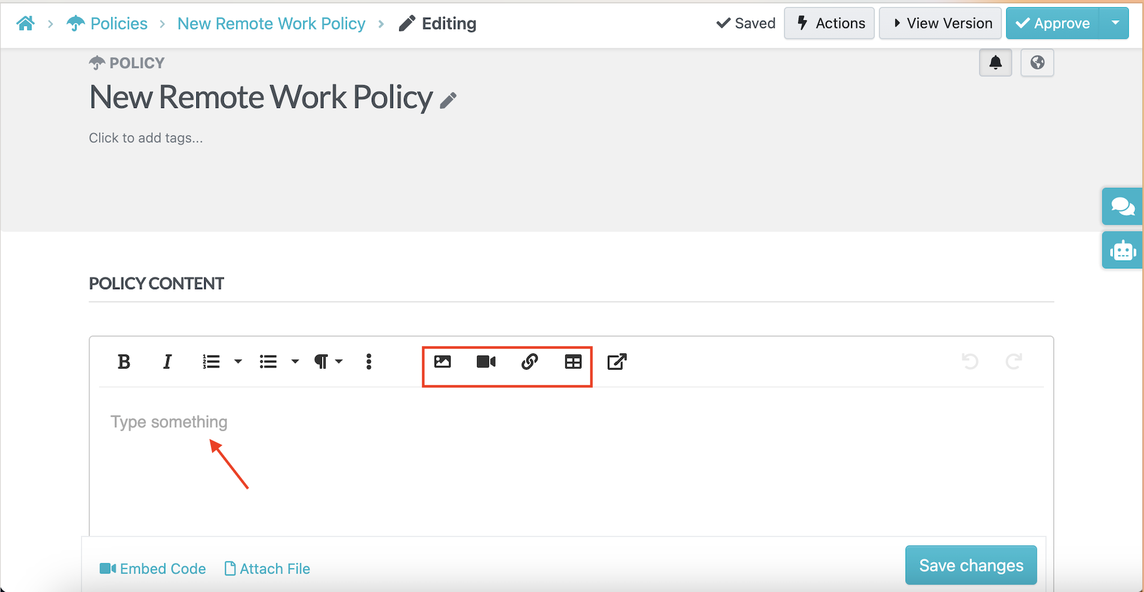This screenshot has width=1144, height=592.
Task: Navigate to Policies via the breadcrumb
Action: pos(118,23)
